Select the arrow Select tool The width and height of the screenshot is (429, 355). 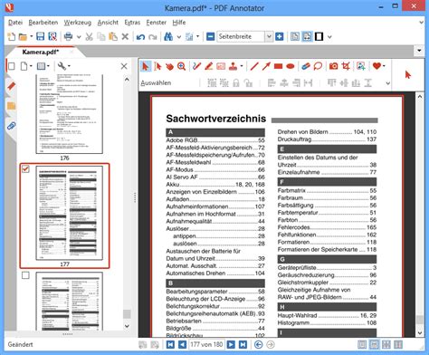[x=146, y=66]
